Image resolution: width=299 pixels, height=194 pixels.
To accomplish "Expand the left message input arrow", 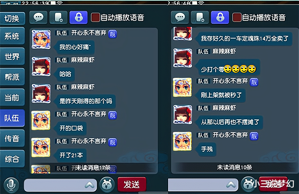I will point(89,185).
